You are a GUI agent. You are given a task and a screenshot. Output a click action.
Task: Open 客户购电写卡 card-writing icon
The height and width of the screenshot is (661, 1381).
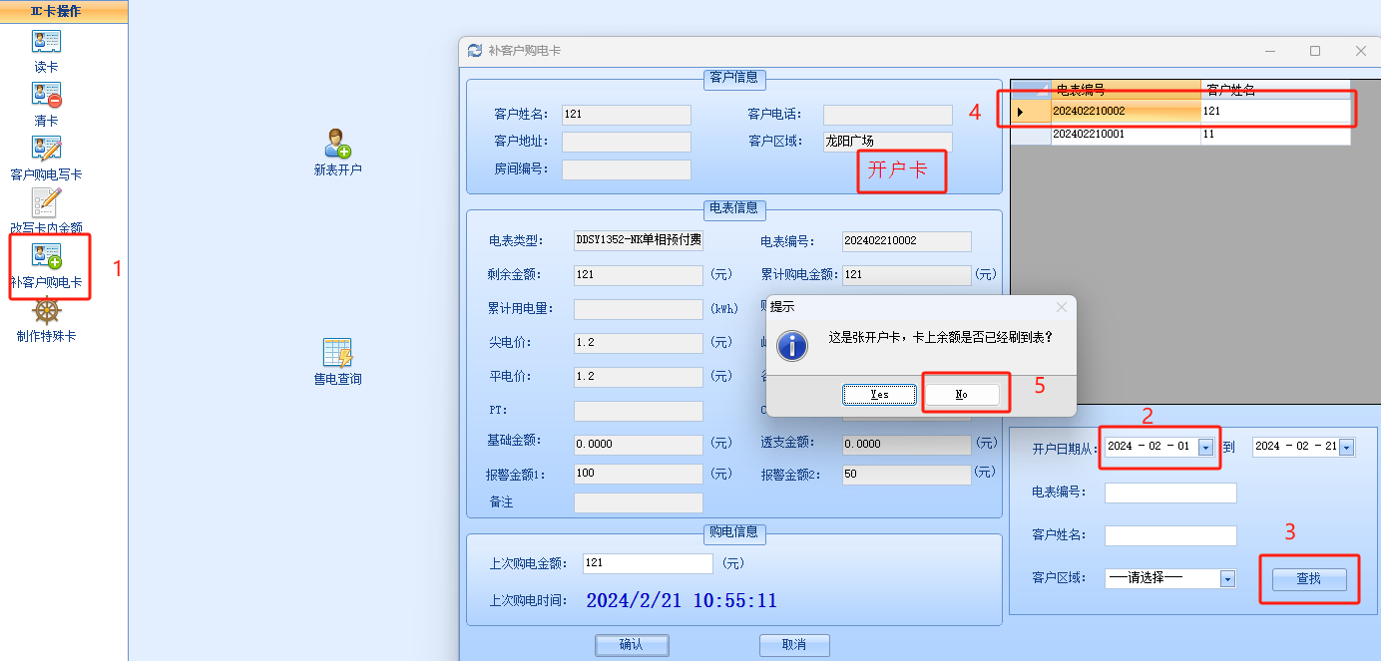[x=46, y=150]
